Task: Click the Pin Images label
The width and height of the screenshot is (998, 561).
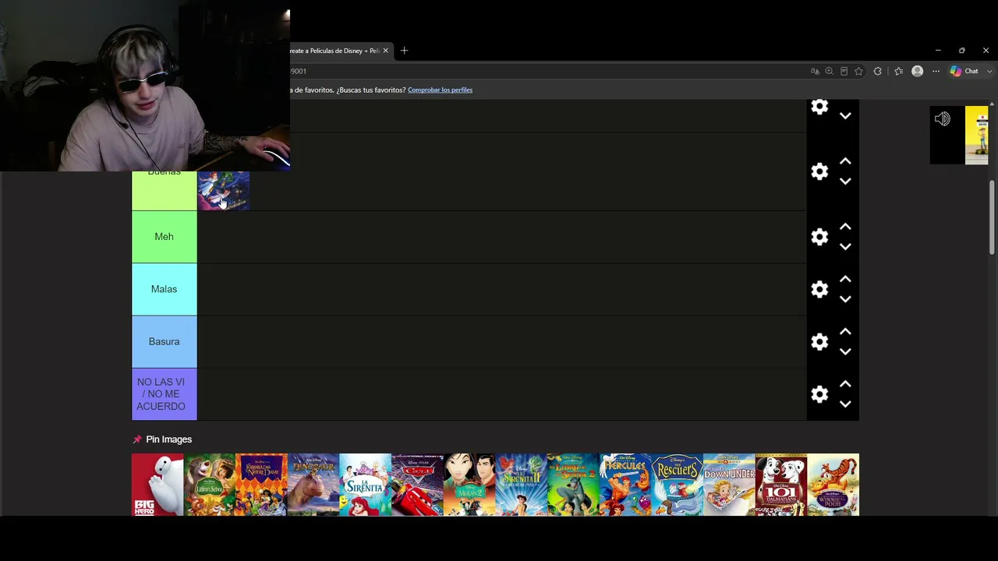Action: pos(168,439)
